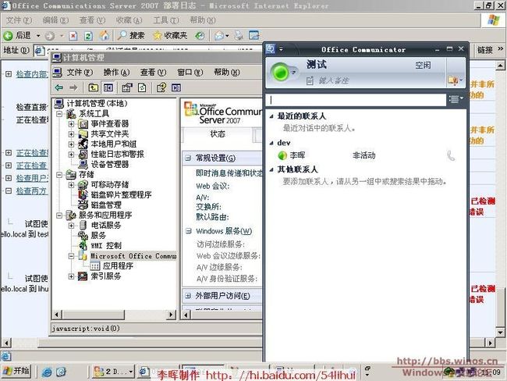Click IE page vertical scrollbar down arrow
The image size is (507, 381).
click(x=500, y=333)
